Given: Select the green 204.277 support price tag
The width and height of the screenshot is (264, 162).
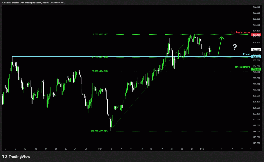Looking at the screenshot, I should coord(257,69).
